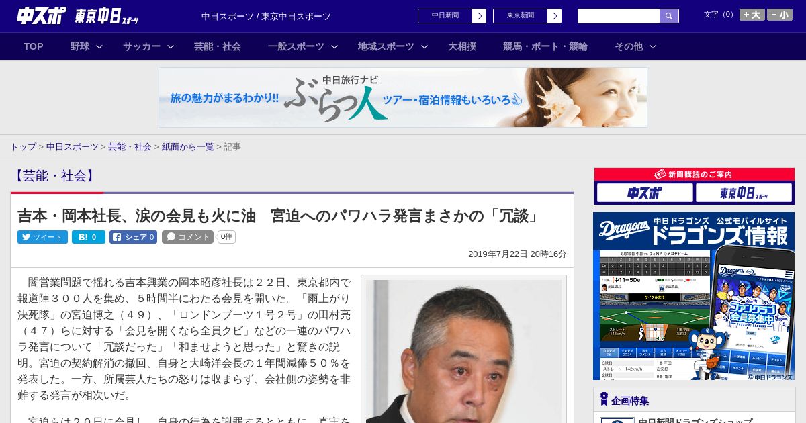
Task: Open the article photo of the man
Action: [463, 351]
